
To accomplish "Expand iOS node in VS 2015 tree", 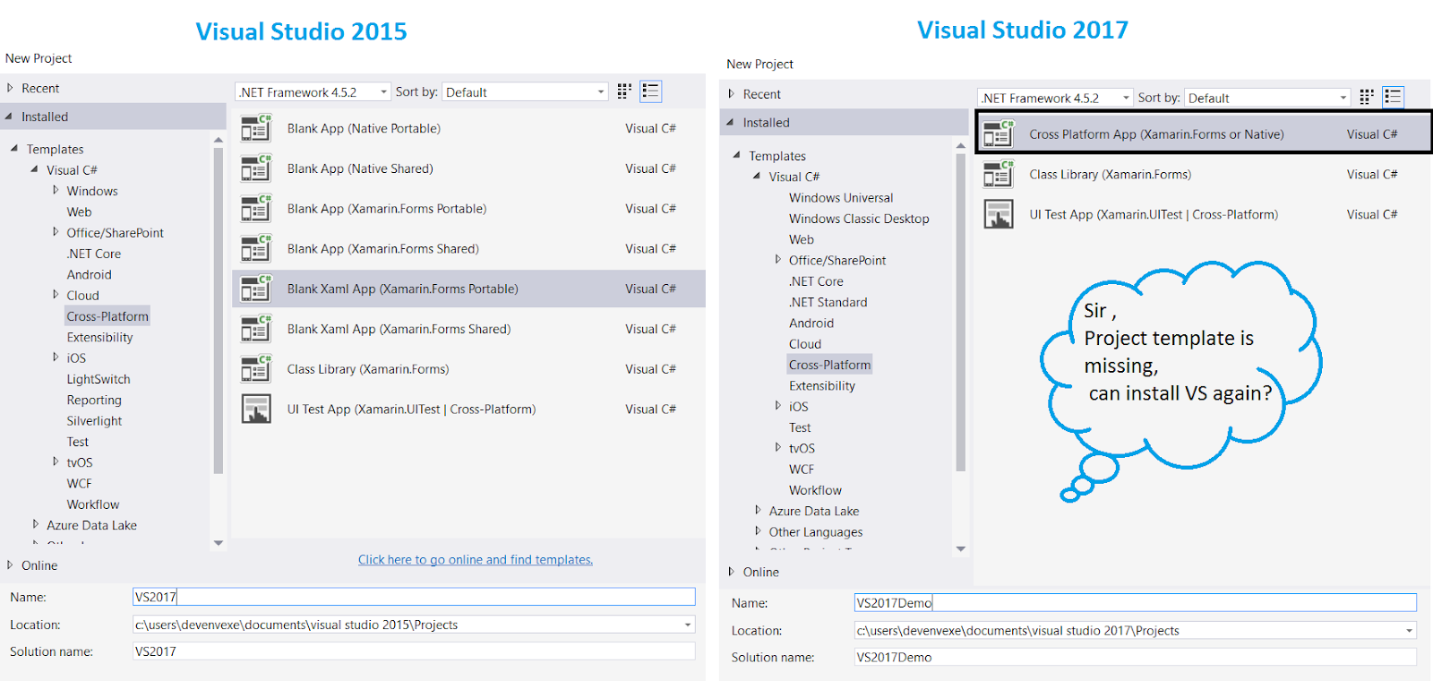I will pyautogui.click(x=56, y=358).
